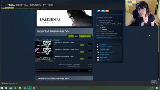Image resolution: width=160 pixels, height=90 pixels.
Task: Share the pack on Twitter
Action: point(103,11)
